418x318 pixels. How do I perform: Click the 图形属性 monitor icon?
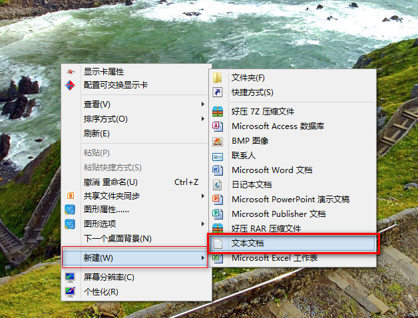pos(70,210)
